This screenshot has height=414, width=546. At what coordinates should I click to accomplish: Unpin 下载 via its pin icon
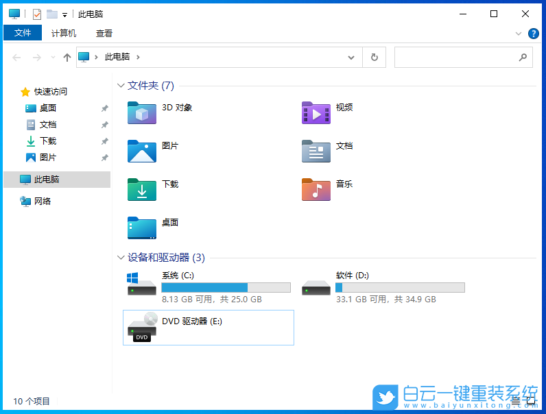(104, 141)
